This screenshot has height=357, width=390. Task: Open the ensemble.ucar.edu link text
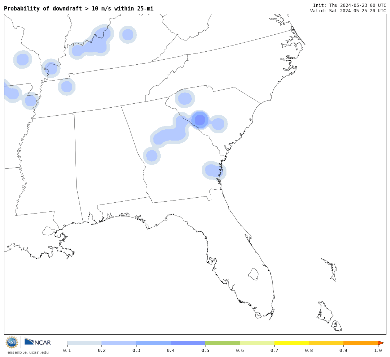tap(28, 352)
